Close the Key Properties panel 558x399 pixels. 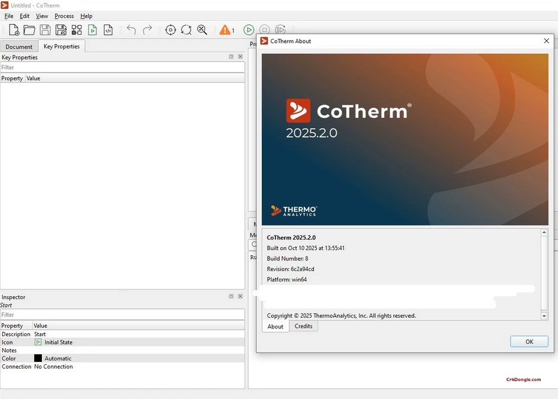click(240, 56)
